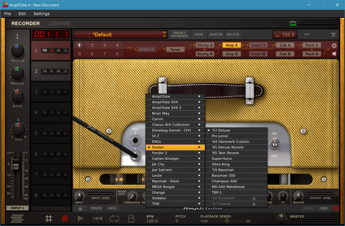Viewport: 345px width, 226px height.
Task: Open the Settings menu
Action: point(41,14)
